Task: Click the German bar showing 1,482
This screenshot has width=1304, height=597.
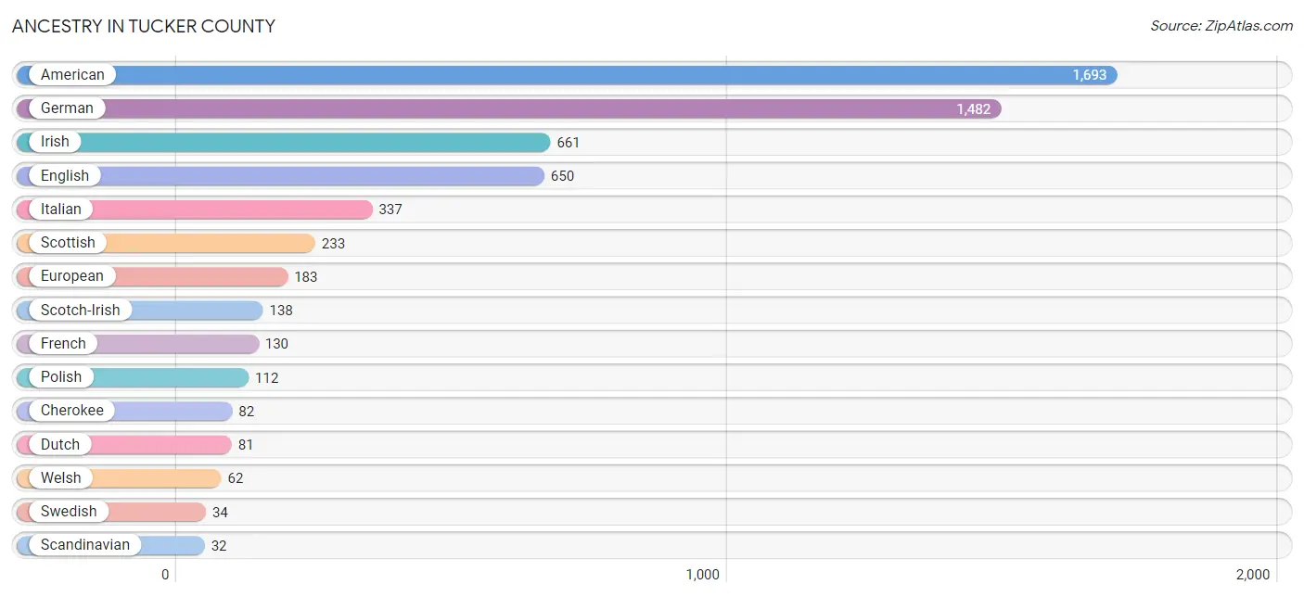Action: pyautogui.click(x=509, y=108)
